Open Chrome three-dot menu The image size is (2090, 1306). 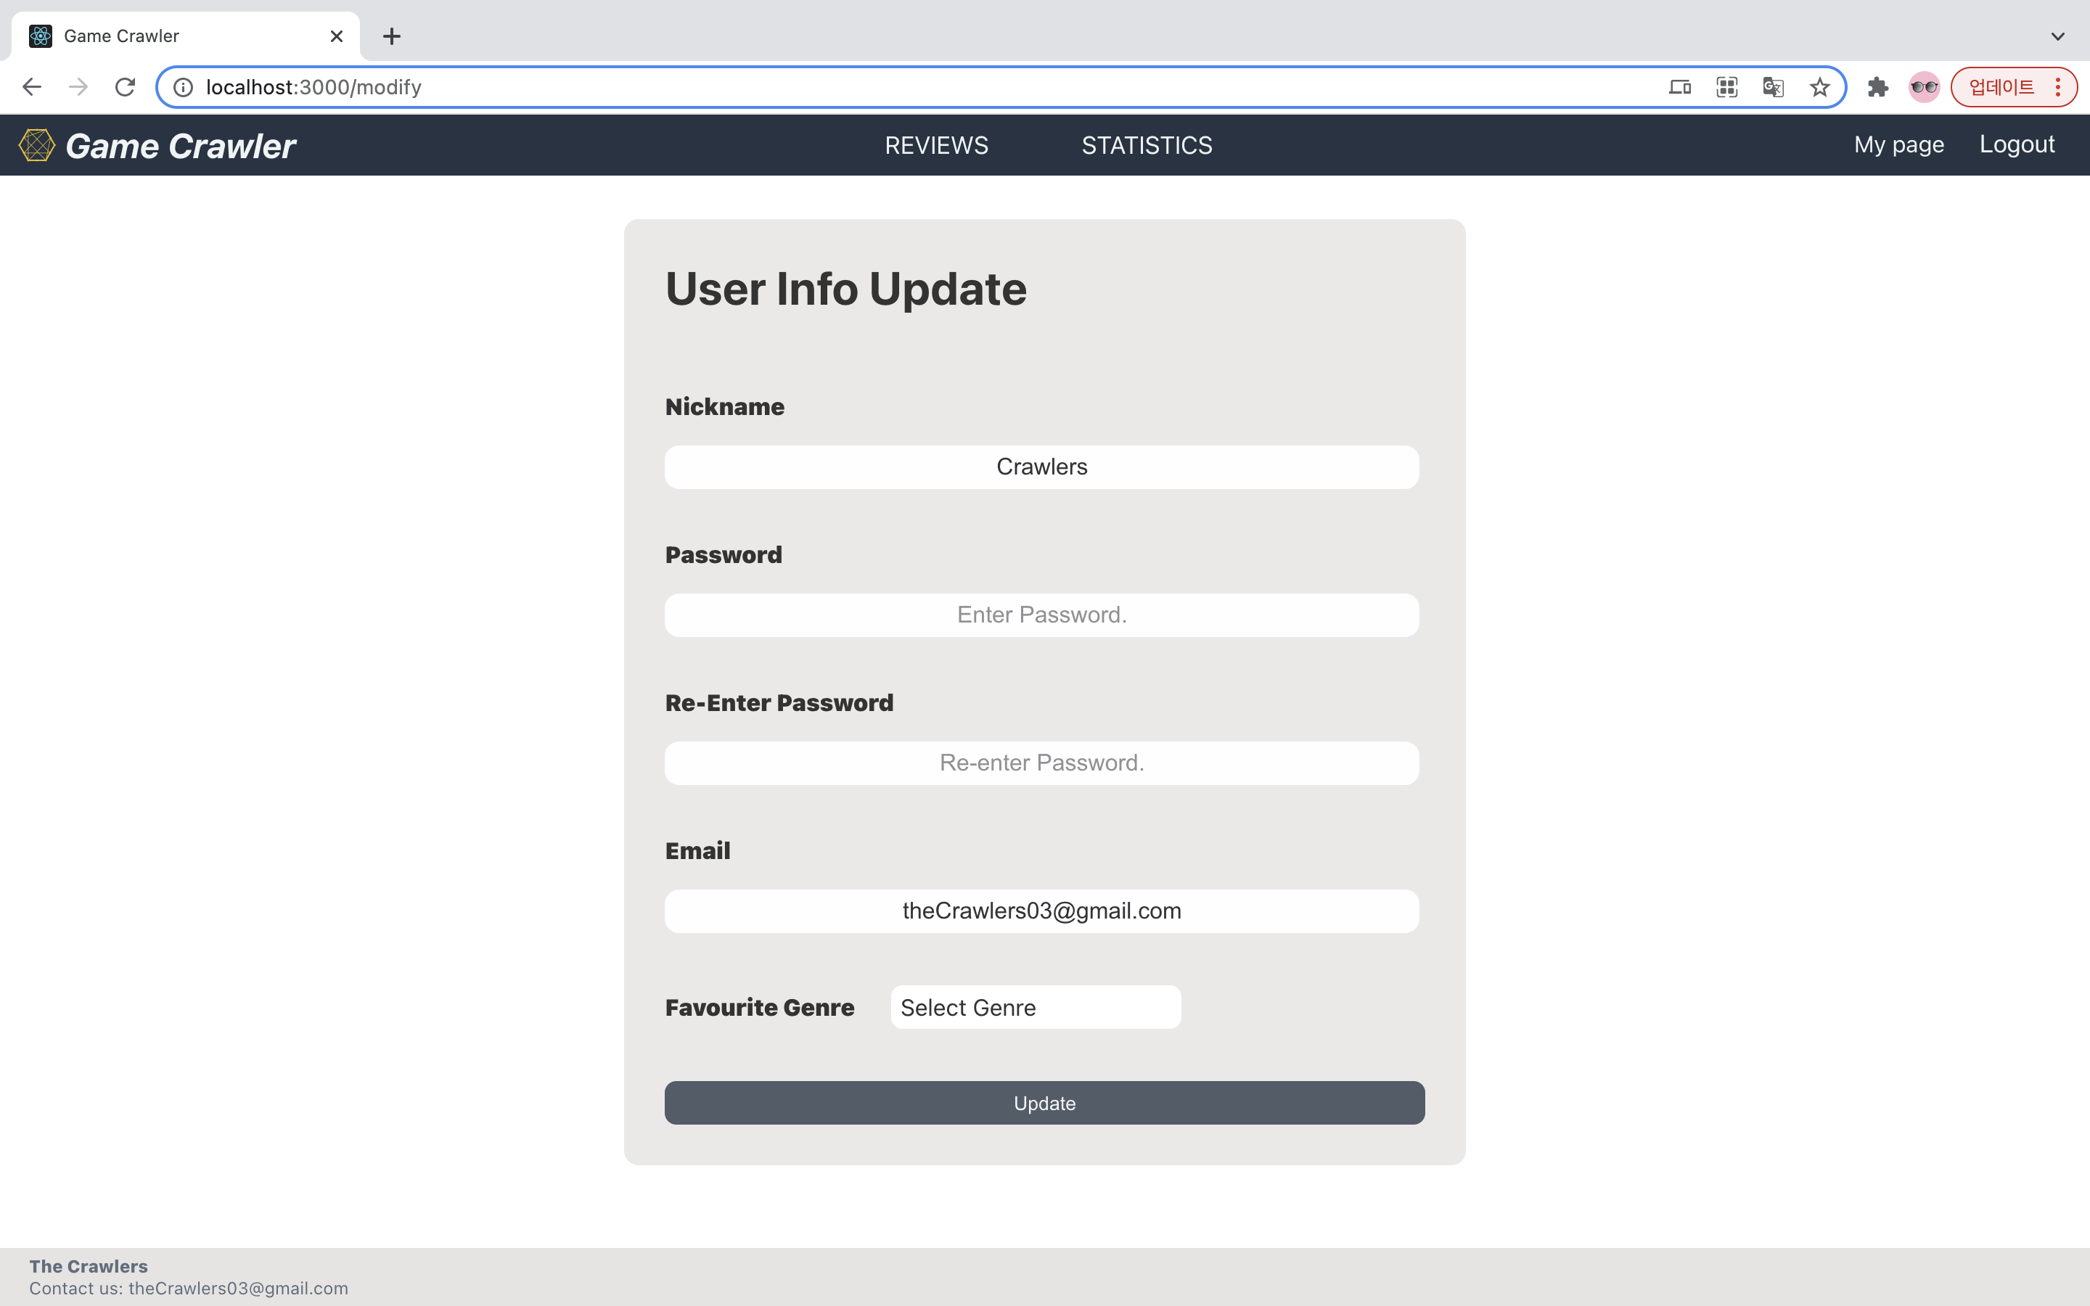pos(2058,87)
